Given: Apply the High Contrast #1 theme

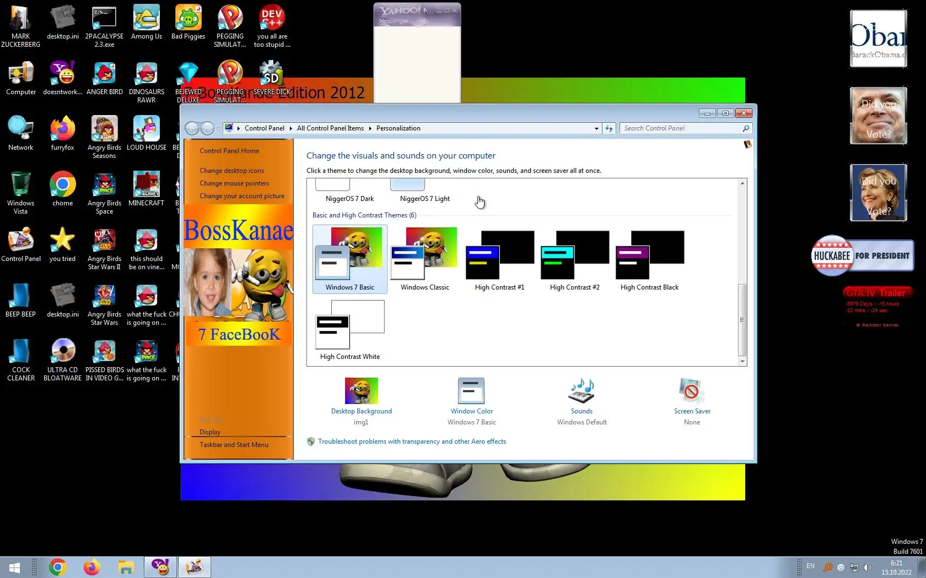Looking at the screenshot, I should (x=499, y=259).
